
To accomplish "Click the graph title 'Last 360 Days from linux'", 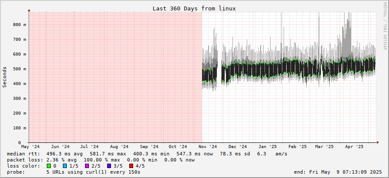I will point(194,8).
